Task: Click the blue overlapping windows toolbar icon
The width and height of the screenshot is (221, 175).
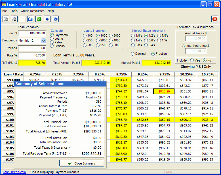Action: click(31, 19)
